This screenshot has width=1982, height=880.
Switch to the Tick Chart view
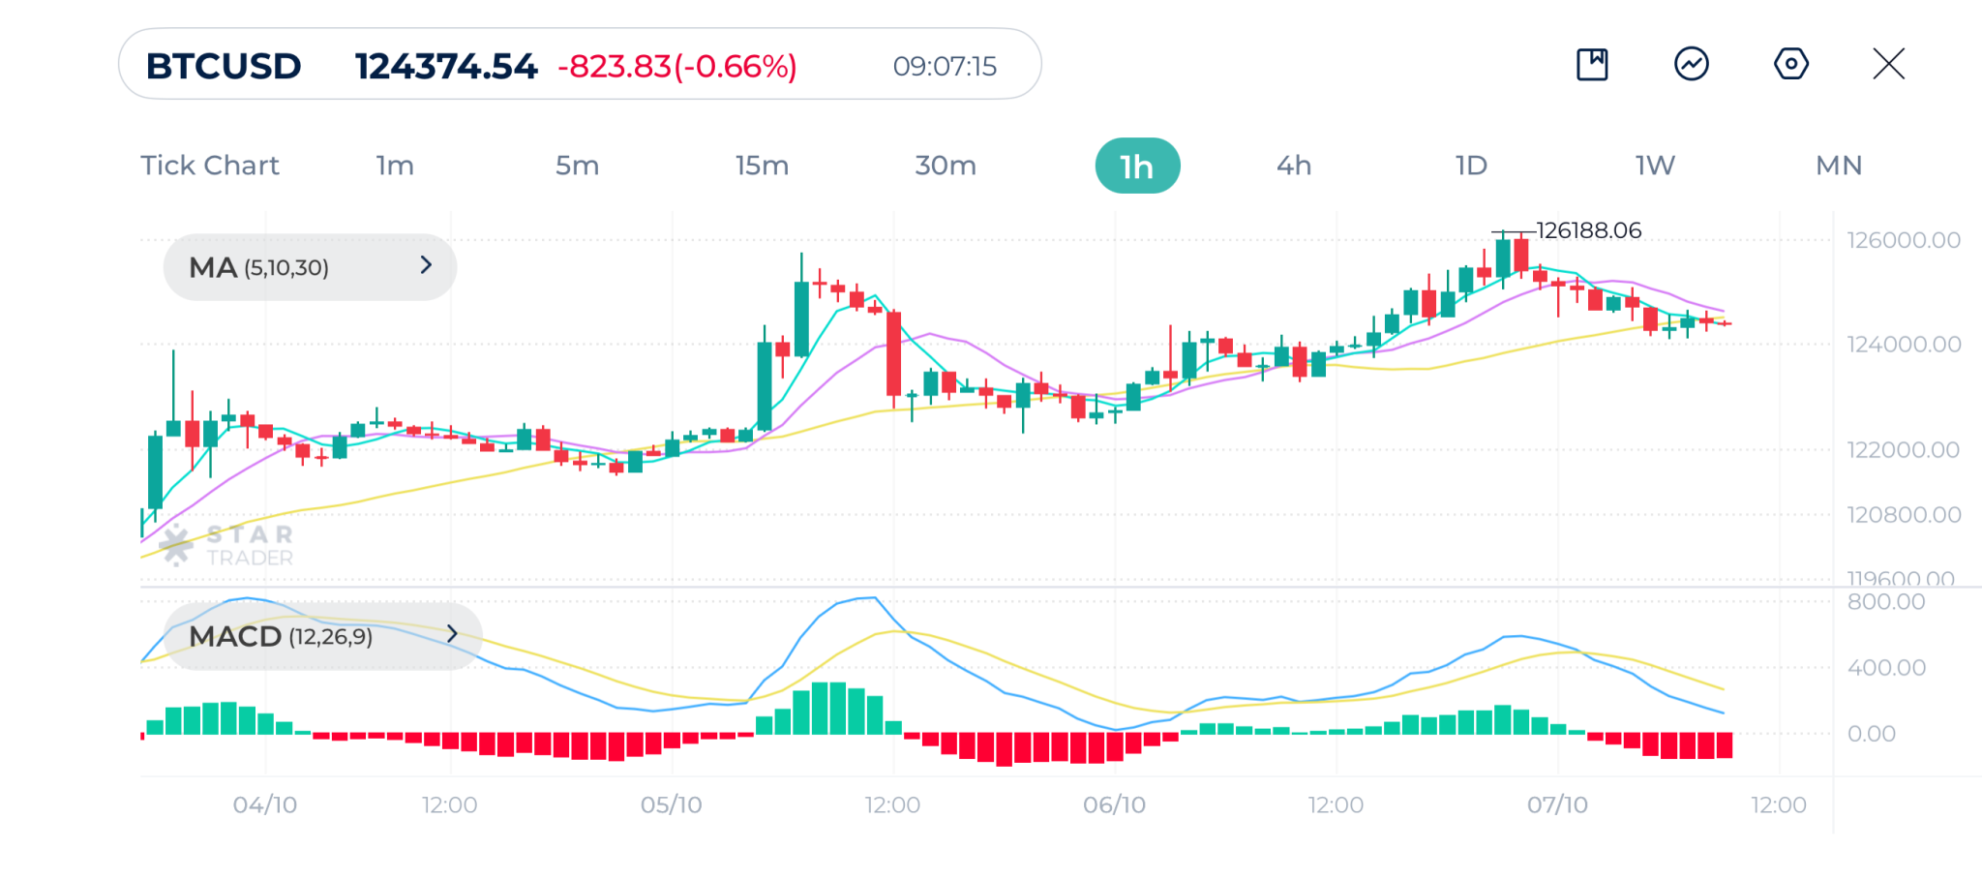(210, 166)
